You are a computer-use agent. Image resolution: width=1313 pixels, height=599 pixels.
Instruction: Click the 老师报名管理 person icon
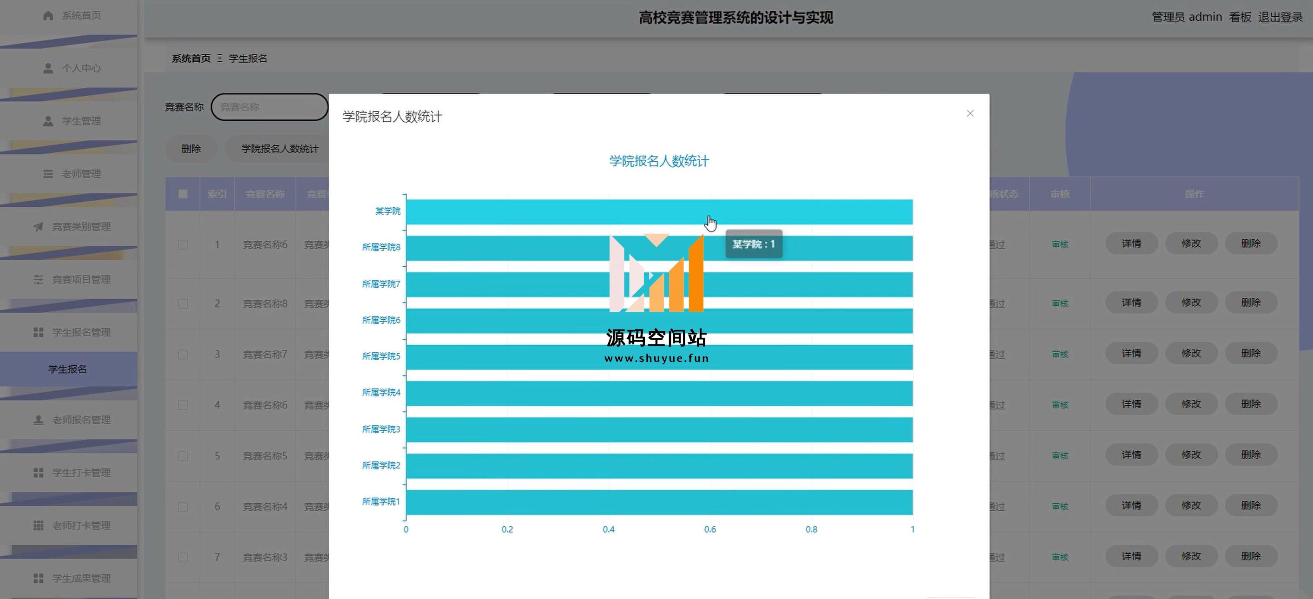(x=38, y=420)
